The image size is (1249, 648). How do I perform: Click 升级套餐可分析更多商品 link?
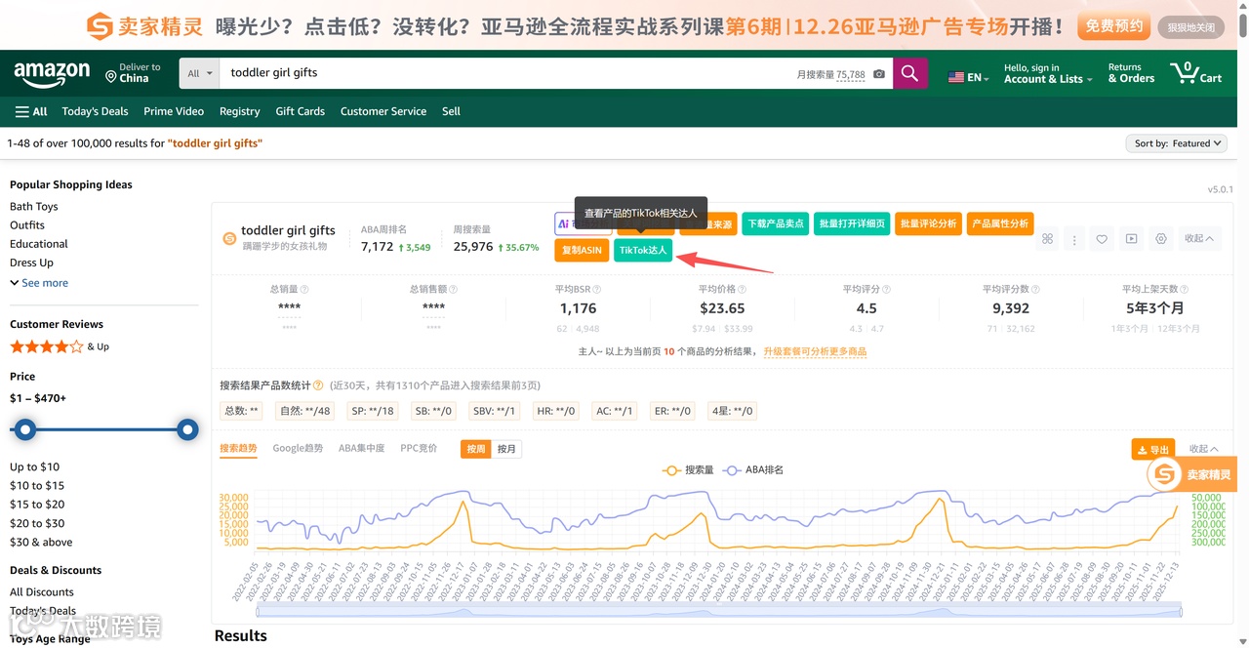coord(815,351)
